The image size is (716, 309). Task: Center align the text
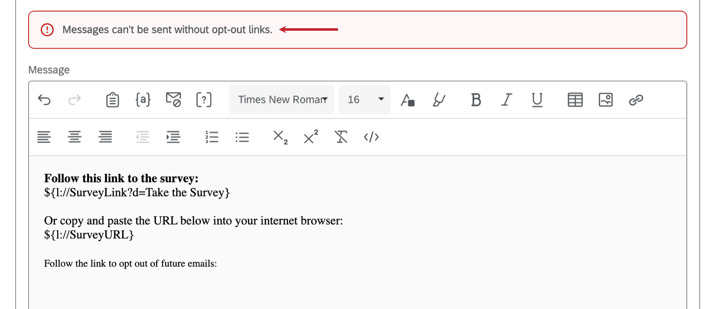click(75, 137)
